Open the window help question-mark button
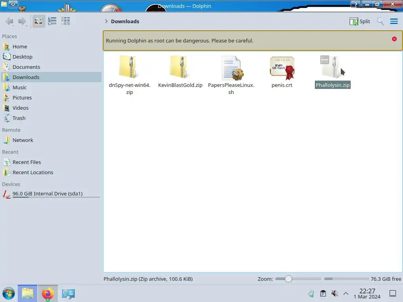Image resolution: width=403 pixels, height=302 pixels. tap(356, 4)
